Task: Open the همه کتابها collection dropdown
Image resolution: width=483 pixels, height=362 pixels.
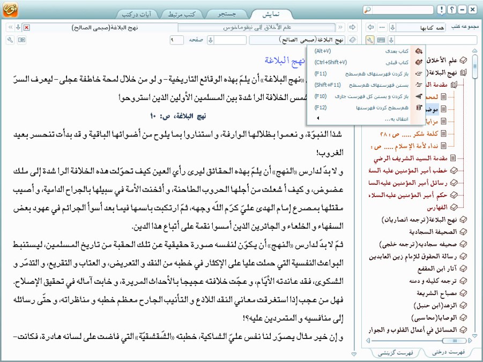Action: [393, 27]
